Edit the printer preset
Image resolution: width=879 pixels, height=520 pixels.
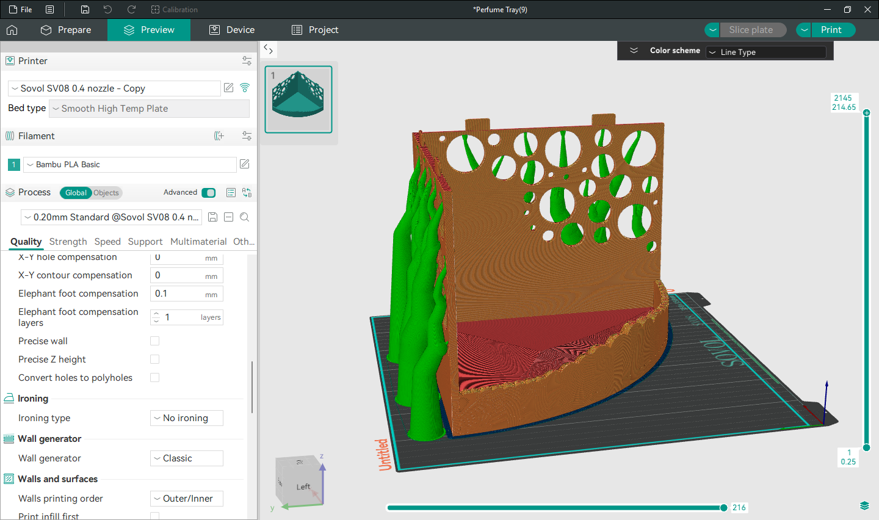[x=229, y=88]
